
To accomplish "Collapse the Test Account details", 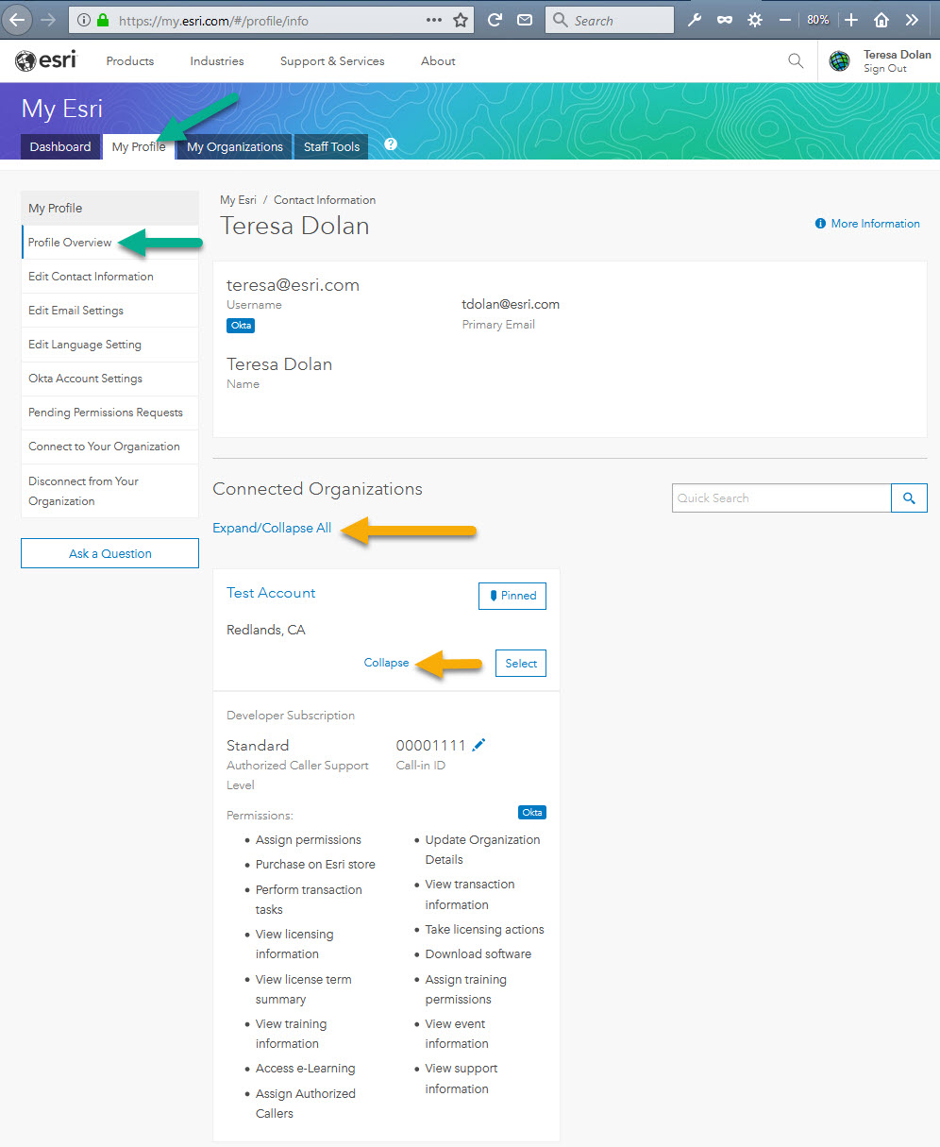I will (386, 663).
